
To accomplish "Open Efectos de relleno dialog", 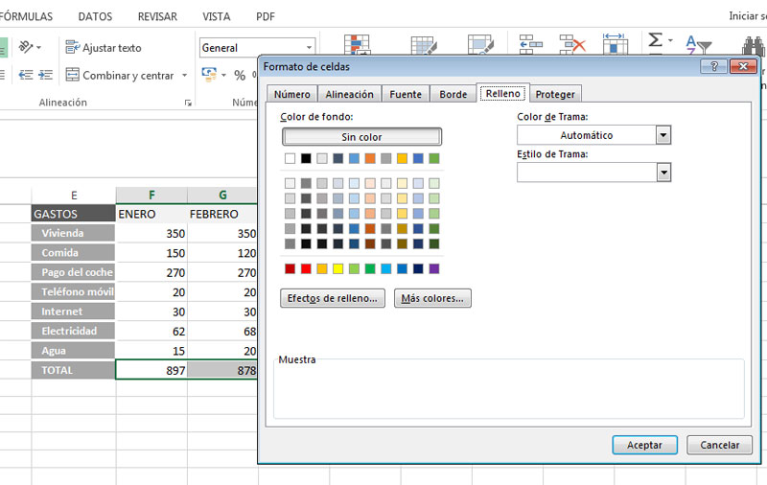I will pyautogui.click(x=333, y=298).
